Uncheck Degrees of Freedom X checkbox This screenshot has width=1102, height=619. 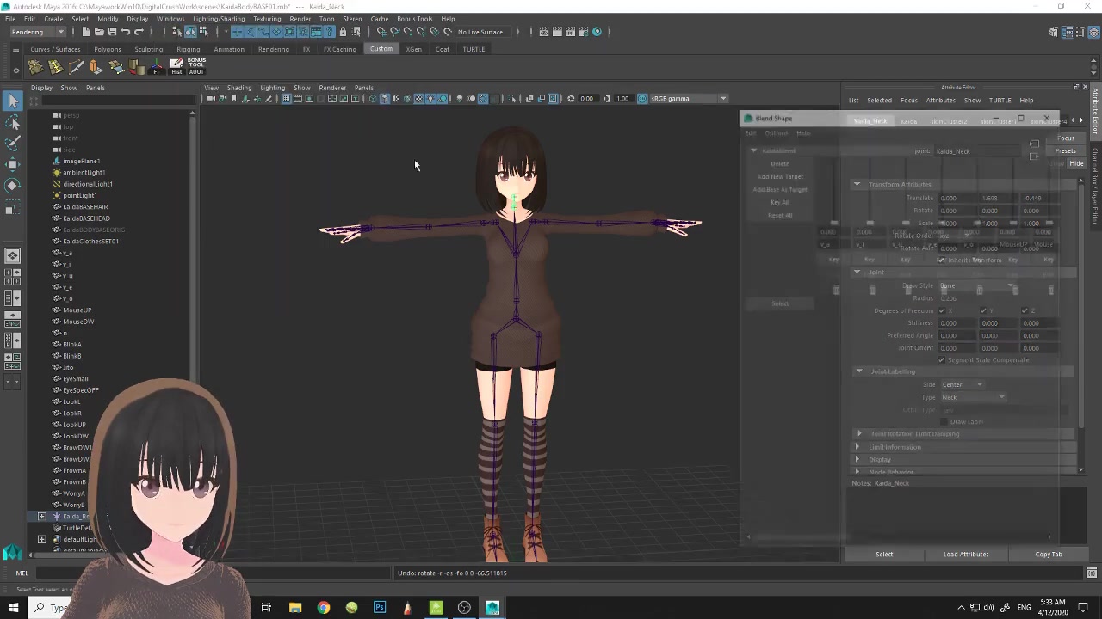pos(942,310)
